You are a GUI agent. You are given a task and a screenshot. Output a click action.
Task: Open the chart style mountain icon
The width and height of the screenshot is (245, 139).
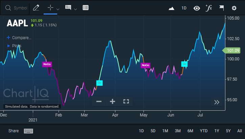(x=172, y=8)
